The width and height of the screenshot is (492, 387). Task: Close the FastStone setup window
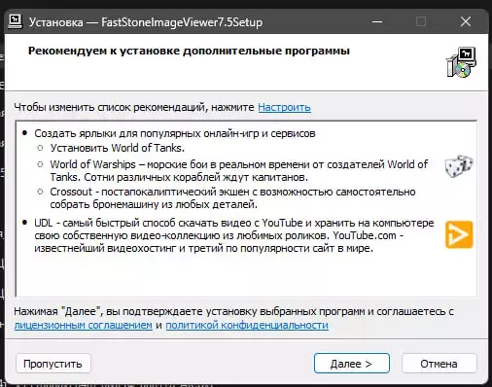click(x=466, y=22)
